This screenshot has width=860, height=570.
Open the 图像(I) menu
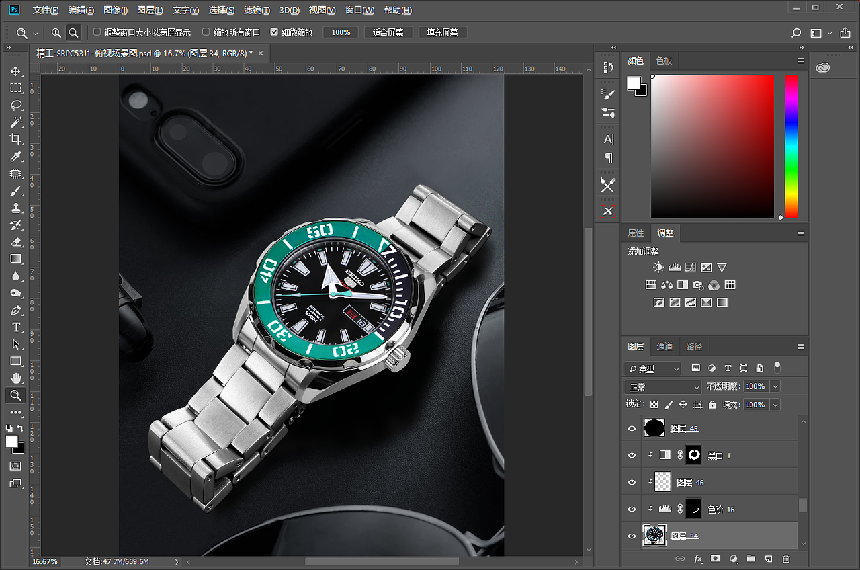[x=116, y=10]
